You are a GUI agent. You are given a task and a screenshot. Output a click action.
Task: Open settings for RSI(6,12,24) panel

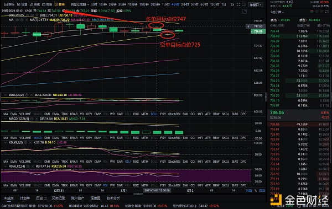click(28, 167)
